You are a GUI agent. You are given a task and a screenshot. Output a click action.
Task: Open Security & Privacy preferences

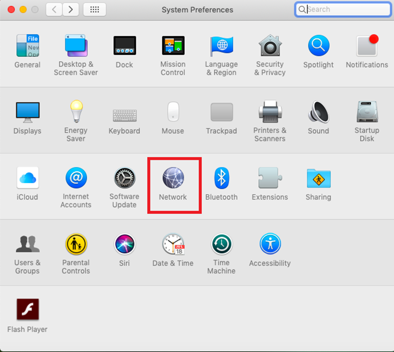[x=270, y=46]
